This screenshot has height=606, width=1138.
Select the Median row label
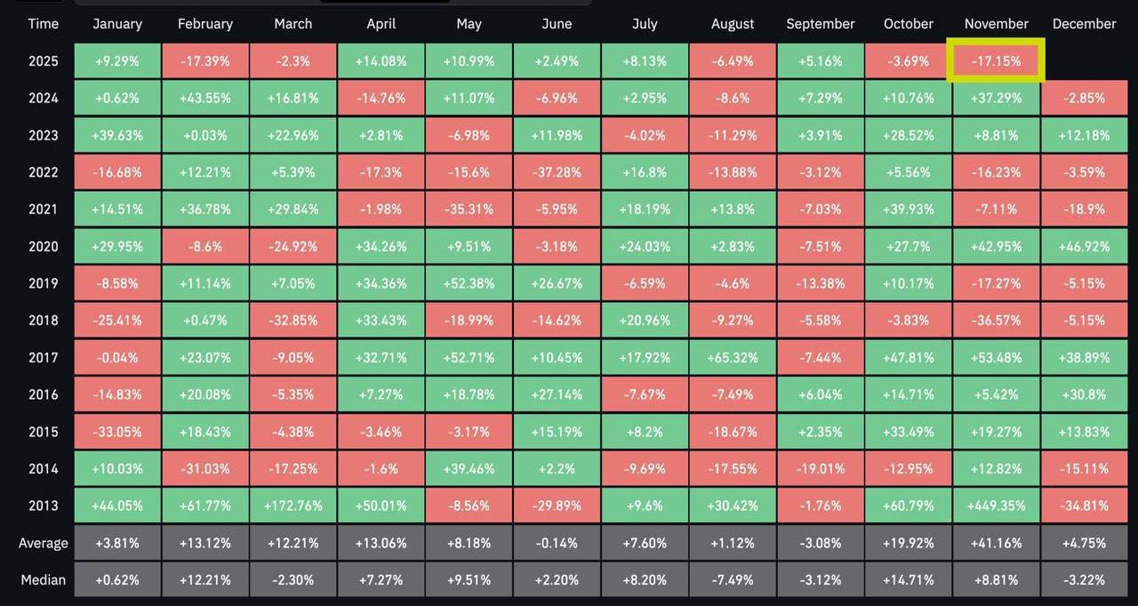[x=43, y=580]
